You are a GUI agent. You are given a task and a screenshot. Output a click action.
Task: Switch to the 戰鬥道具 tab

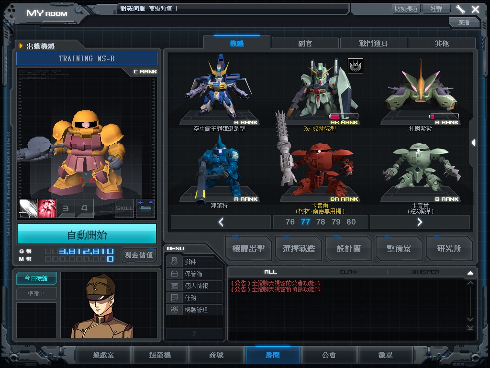point(373,43)
